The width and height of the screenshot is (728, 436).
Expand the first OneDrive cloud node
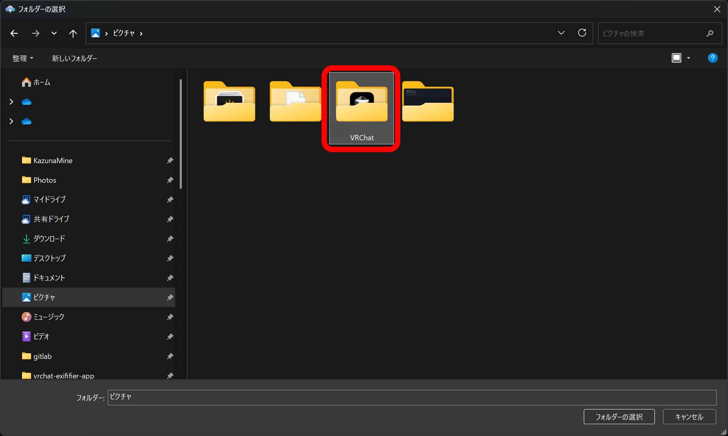click(x=11, y=102)
